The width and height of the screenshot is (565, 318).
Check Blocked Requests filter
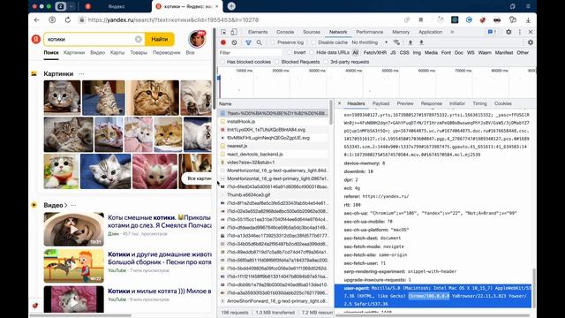pyautogui.click(x=276, y=62)
